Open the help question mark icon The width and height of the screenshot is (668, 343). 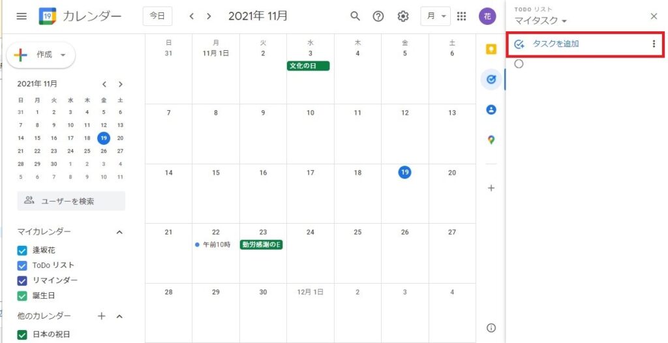pos(378,16)
